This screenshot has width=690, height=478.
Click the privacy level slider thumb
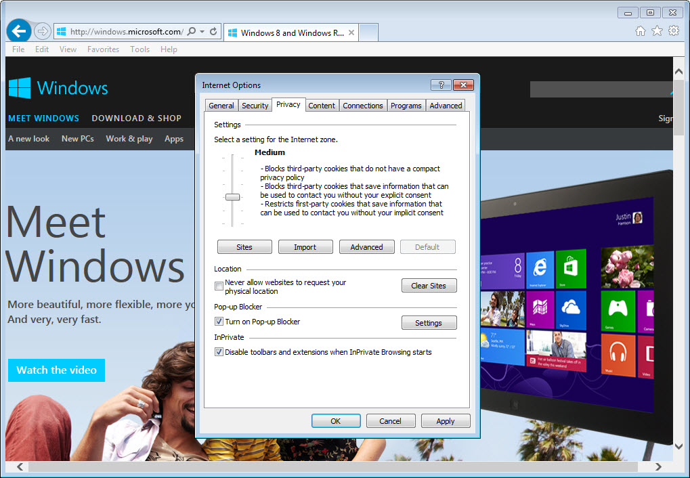(x=232, y=197)
